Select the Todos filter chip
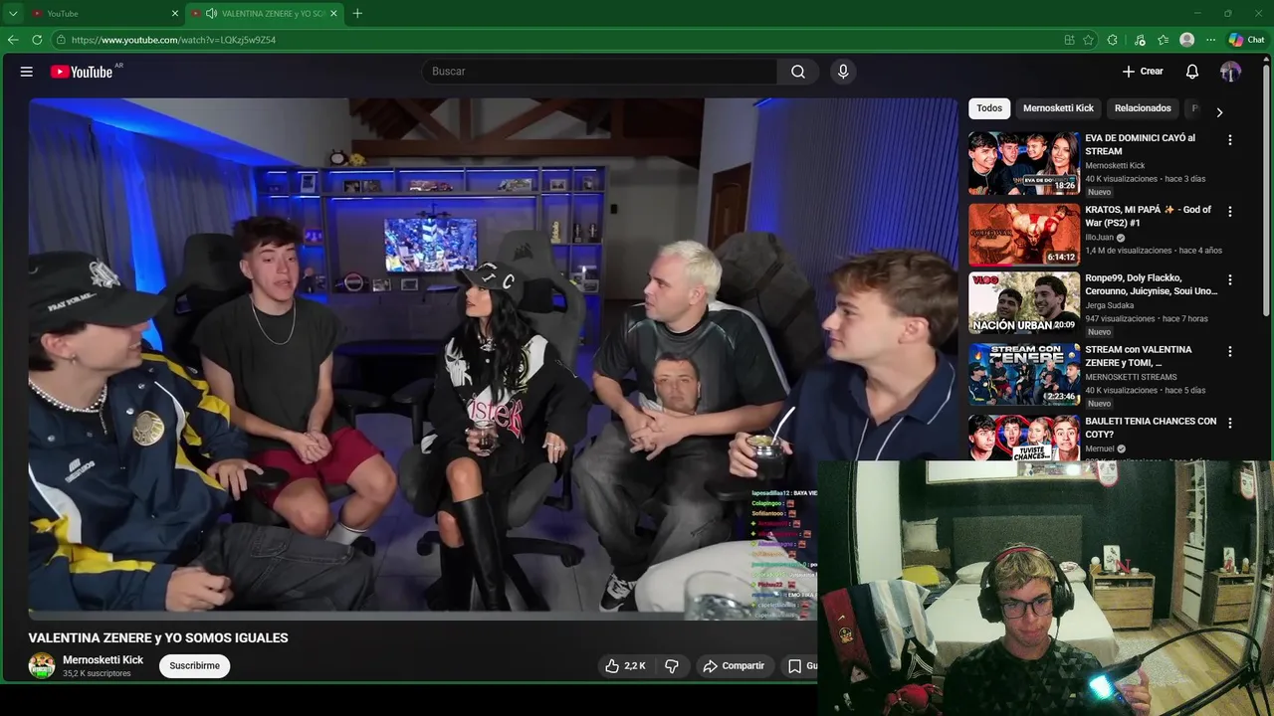The width and height of the screenshot is (1274, 716). (x=989, y=108)
